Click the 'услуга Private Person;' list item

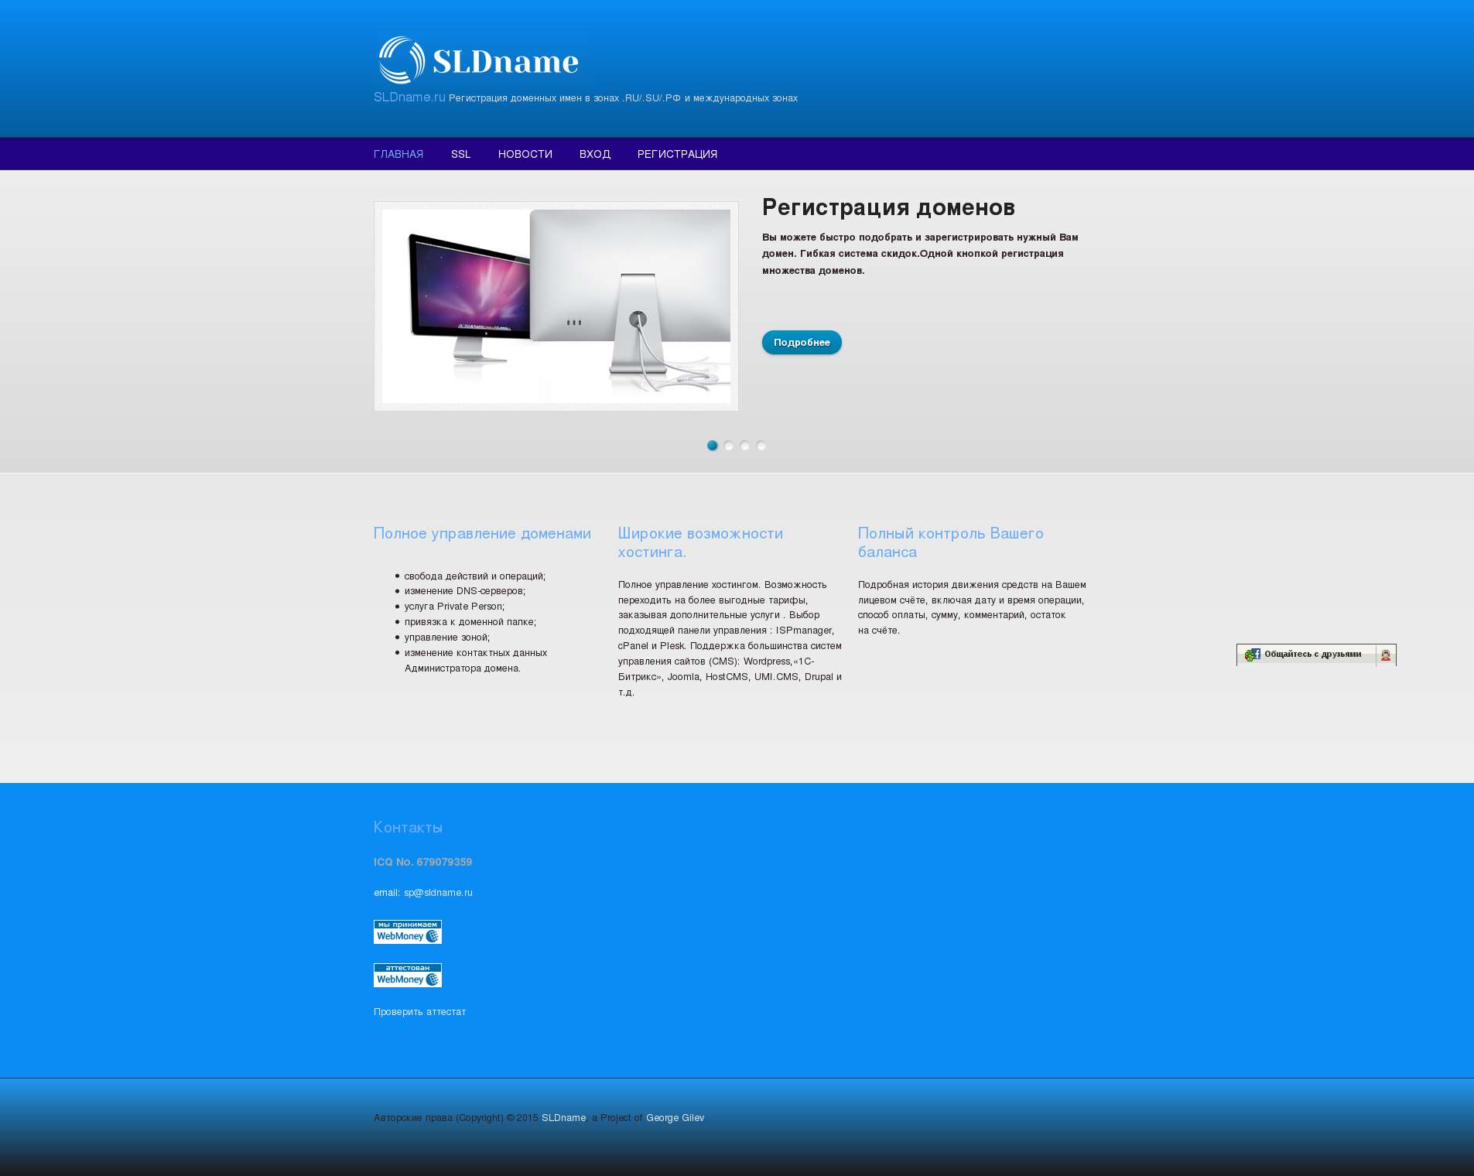point(454,607)
